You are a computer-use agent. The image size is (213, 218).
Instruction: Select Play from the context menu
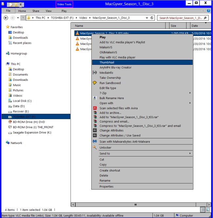point(142,37)
